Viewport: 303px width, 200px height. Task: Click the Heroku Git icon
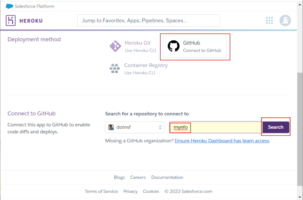tap(115, 46)
